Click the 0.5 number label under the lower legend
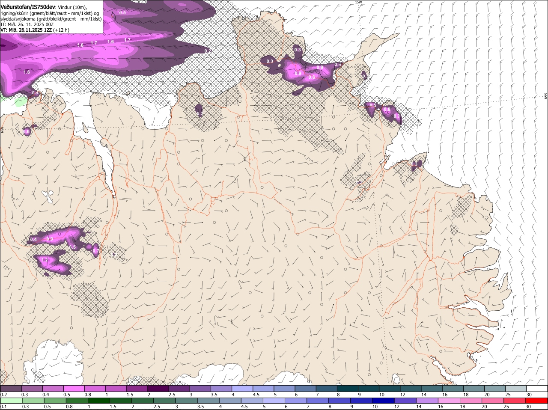The image size is (548, 410). (x=48, y=407)
